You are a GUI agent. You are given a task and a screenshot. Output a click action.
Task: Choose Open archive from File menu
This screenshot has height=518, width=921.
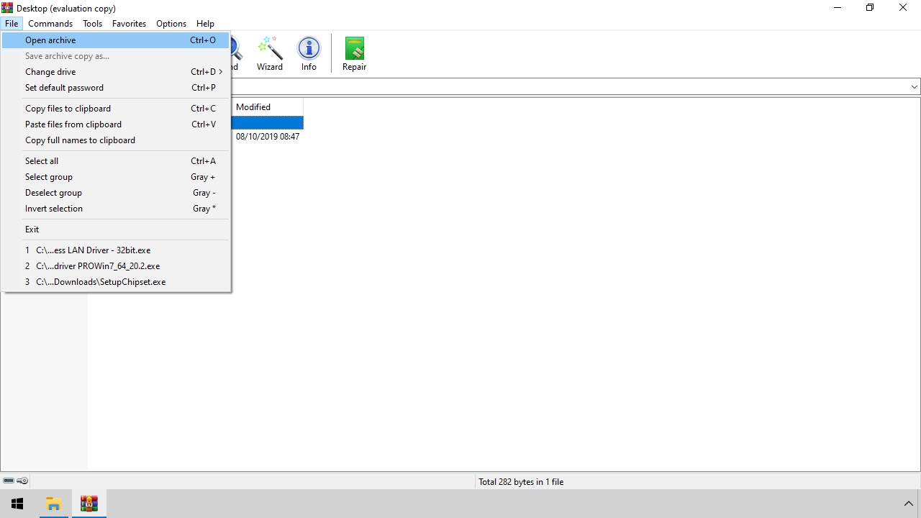point(116,40)
